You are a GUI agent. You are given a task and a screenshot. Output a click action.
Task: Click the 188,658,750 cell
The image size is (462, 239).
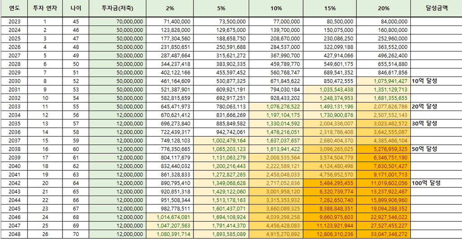click(221, 38)
